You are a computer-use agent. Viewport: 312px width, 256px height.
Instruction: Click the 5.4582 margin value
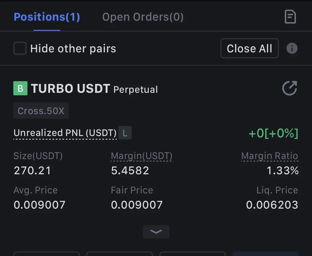tap(130, 171)
